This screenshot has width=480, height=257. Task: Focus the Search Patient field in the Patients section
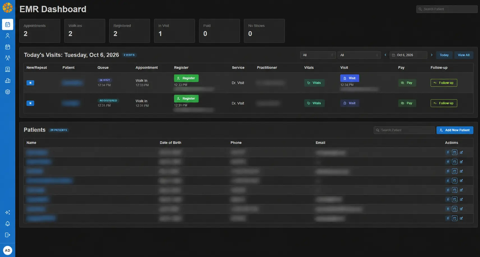point(404,130)
